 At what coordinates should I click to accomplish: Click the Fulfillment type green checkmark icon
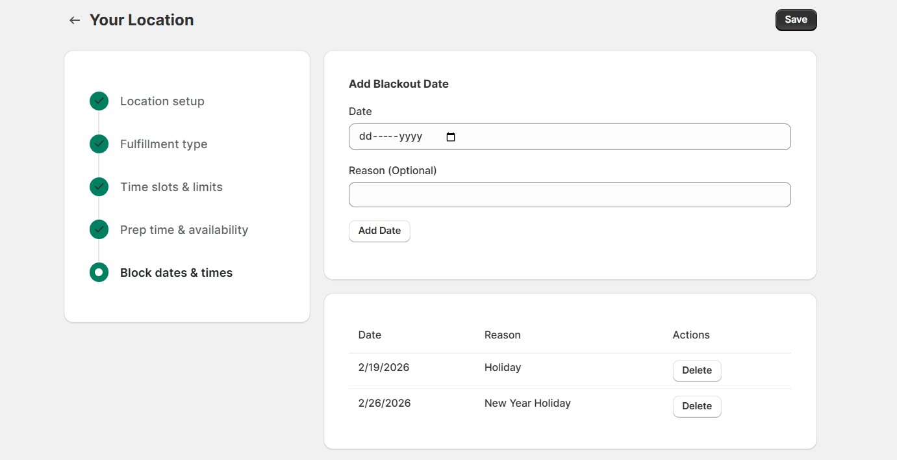(99, 144)
